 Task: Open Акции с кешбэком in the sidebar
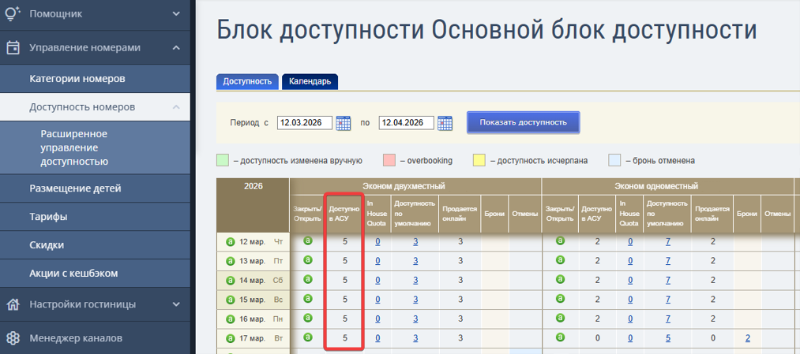95,274
